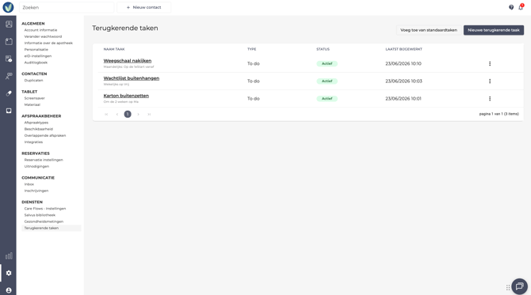Open Uitnodigingen under Reservaties
This screenshot has height=295, width=531.
coord(36,166)
